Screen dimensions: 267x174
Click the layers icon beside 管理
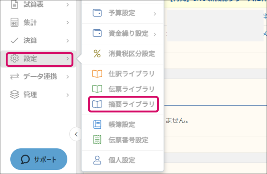pos(14,95)
